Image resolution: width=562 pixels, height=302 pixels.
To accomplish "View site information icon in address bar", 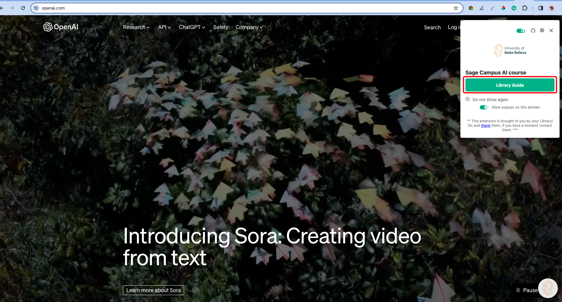I will [36, 8].
